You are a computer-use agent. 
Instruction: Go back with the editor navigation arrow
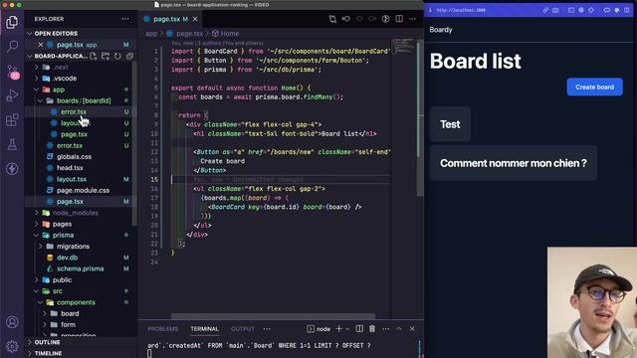(x=346, y=19)
